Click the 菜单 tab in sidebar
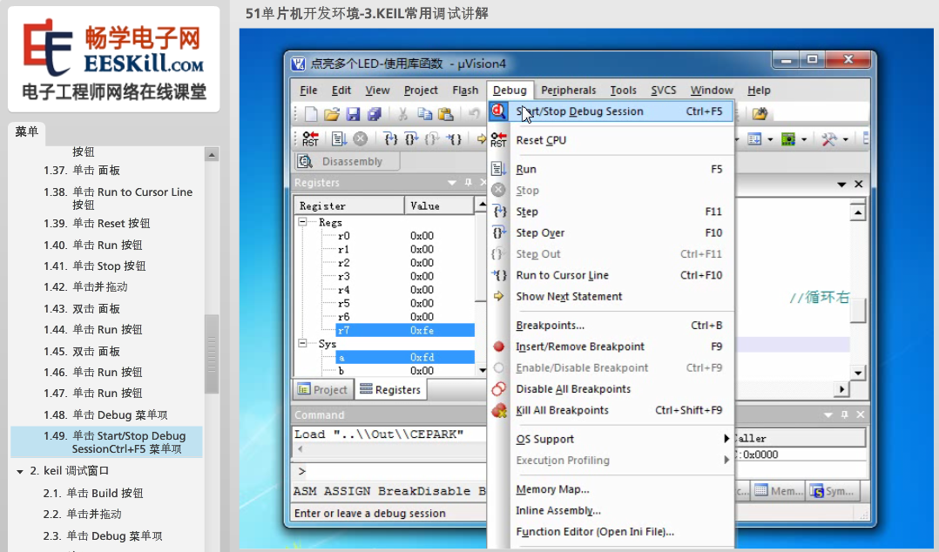Screen dimensions: 939x552 tap(26, 131)
